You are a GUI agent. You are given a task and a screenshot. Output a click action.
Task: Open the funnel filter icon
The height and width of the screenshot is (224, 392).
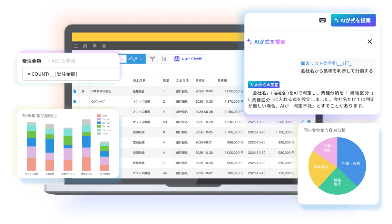(x=152, y=59)
